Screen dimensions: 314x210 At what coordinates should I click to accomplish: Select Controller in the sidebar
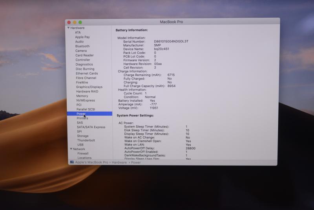point(83,60)
